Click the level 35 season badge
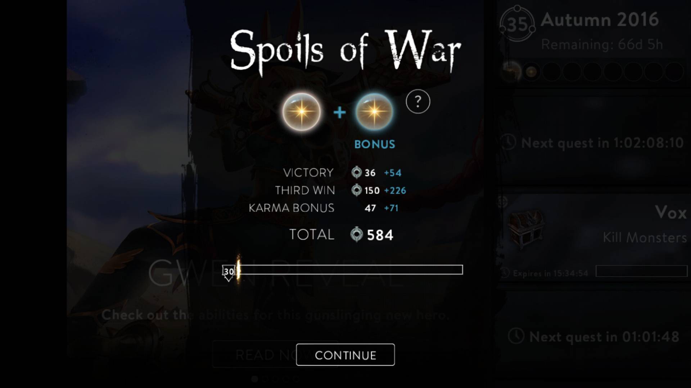This screenshot has height=388, width=691. 517,23
